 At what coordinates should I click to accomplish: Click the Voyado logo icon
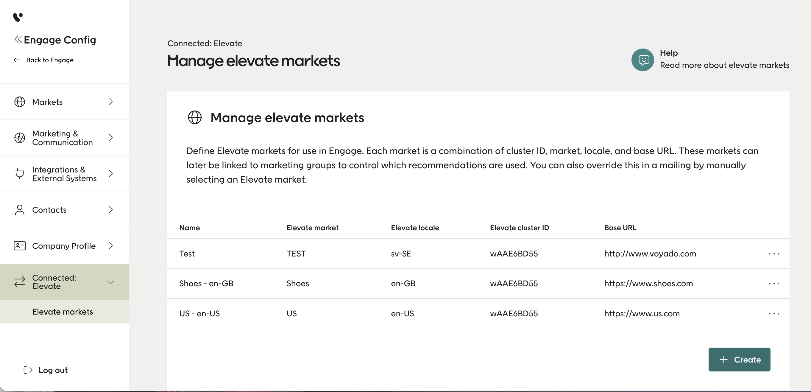pos(18,17)
